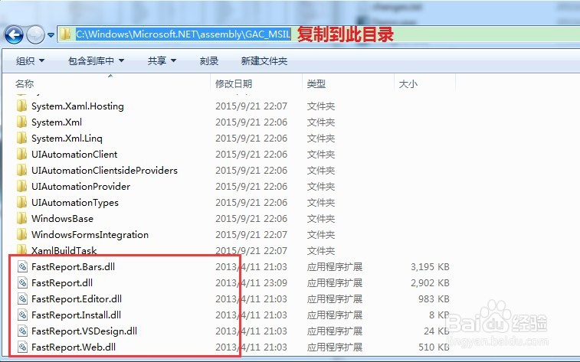Image resolution: width=580 pixels, height=362 pixels.
Task: Click the FastReport.Web.dll file icon
Action: pos(22,347)
